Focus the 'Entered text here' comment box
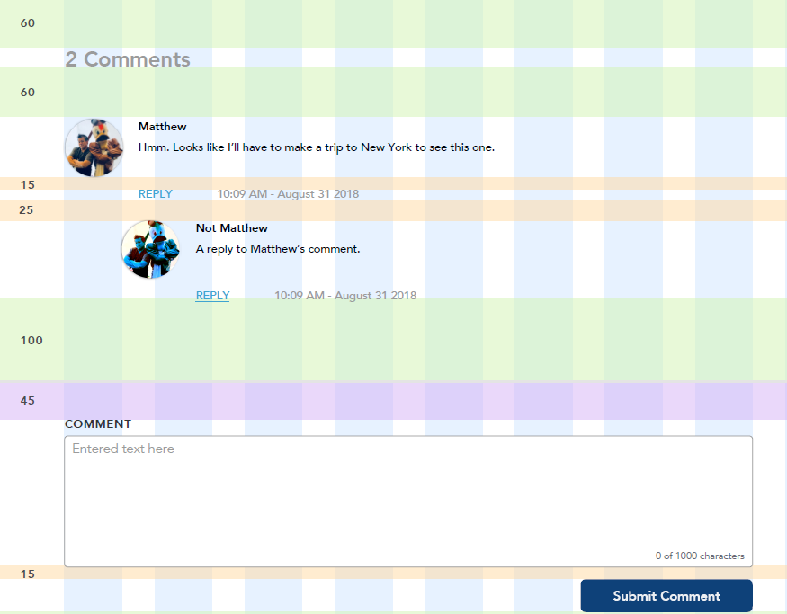Viewport: 787px width, 614px height. pyautogui.click(x=407, y=500)
